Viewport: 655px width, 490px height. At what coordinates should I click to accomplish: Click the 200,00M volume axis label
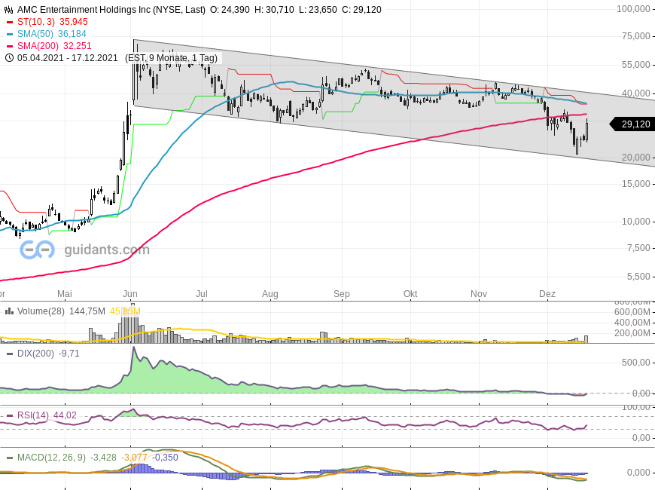pyautogui.click(x=632, y=333)
